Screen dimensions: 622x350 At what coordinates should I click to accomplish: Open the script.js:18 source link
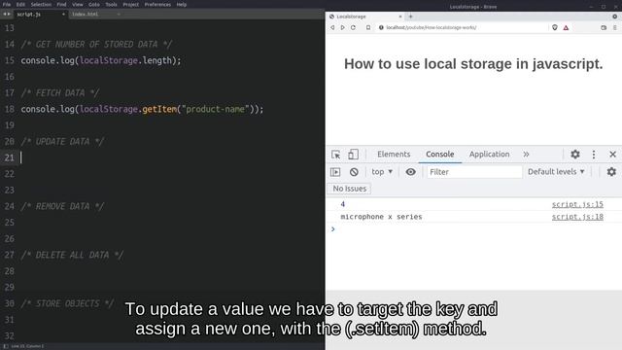577,217
